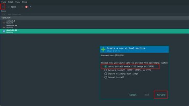The height and width of the screenshot is (106, 189).
Task: Open the Help menu
Action: (25, 2)
